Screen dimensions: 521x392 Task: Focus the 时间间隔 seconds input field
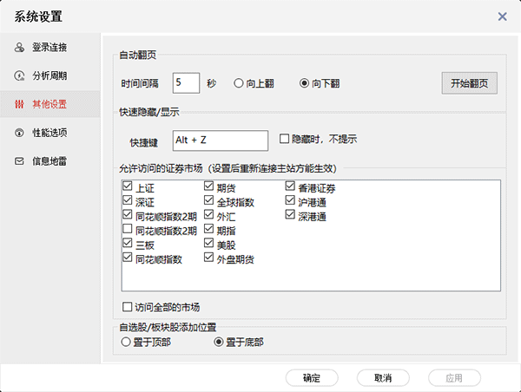pos(186,83)
